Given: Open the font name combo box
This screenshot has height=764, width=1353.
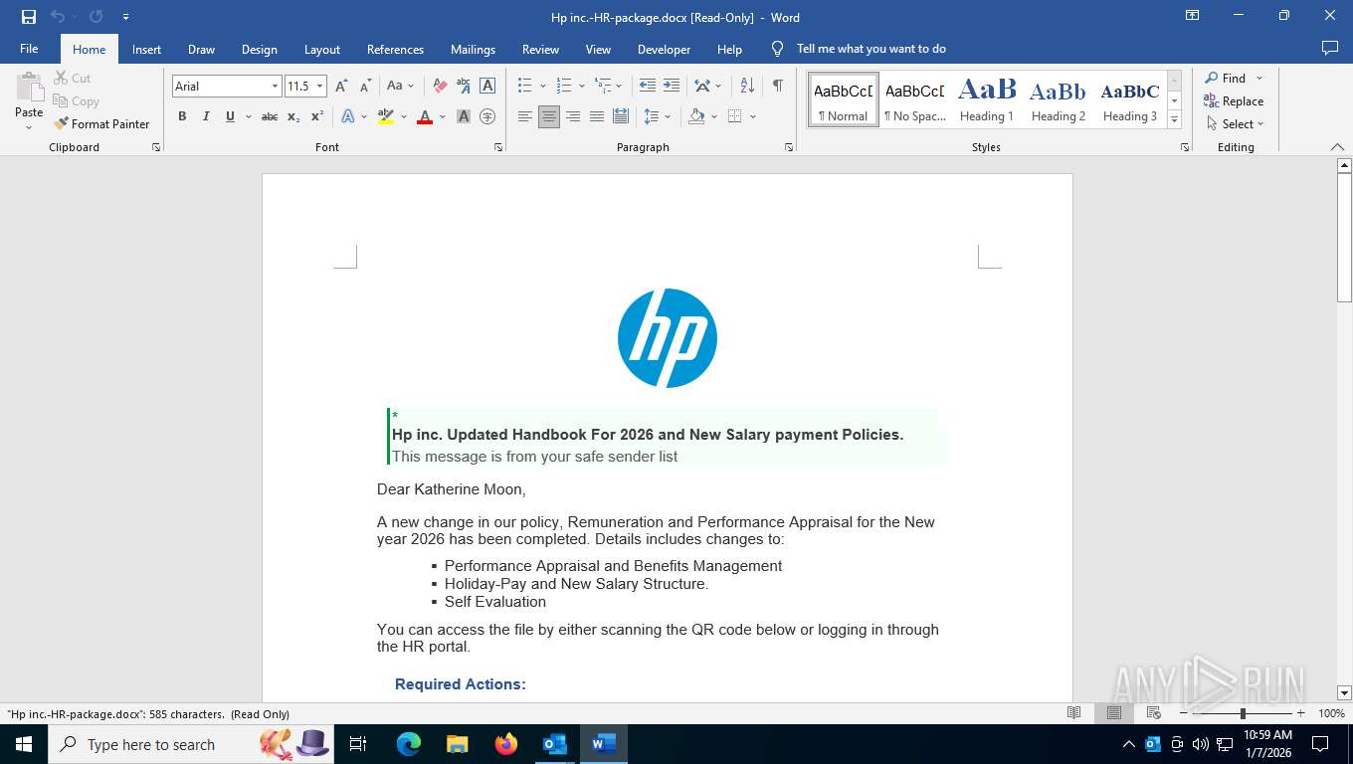Looking at the screenshot, I should (227, 87).
